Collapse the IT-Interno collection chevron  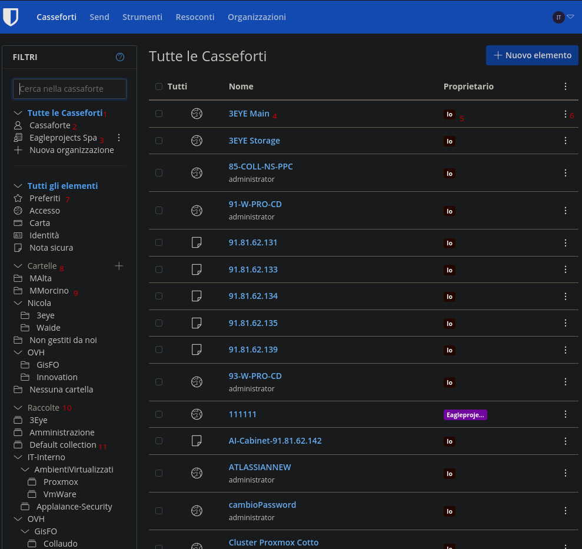(x=18, y=457)
